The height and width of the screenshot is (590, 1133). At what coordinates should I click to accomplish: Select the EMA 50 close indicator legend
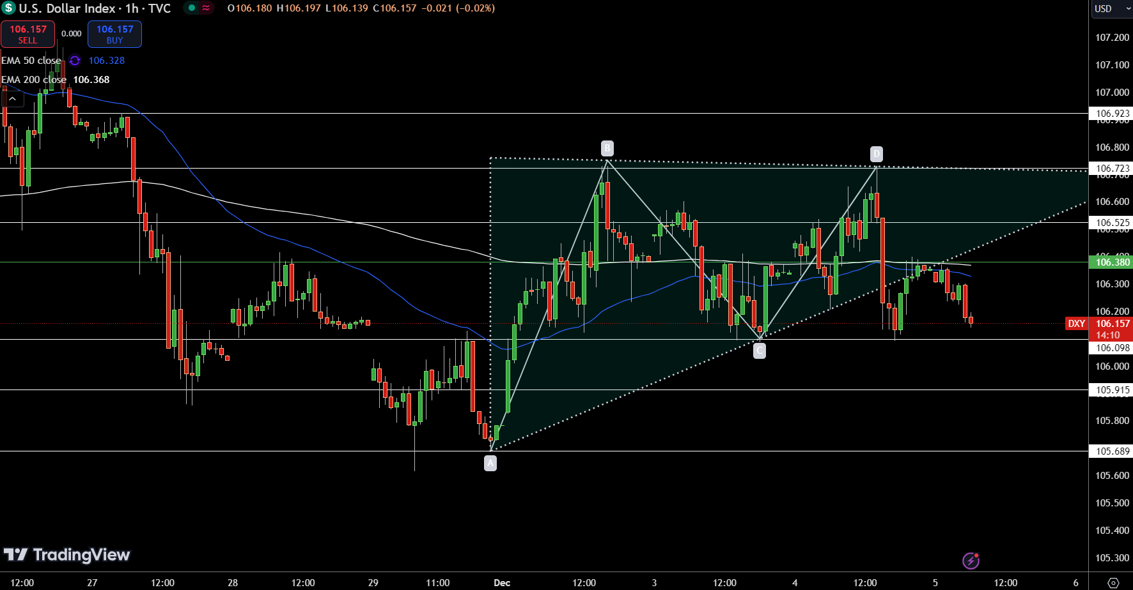[x=31, y=61]
